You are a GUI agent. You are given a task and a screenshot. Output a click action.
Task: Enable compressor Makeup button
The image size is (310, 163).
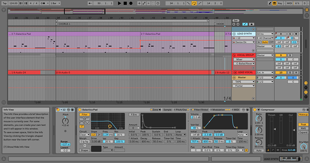pos(303,114)
